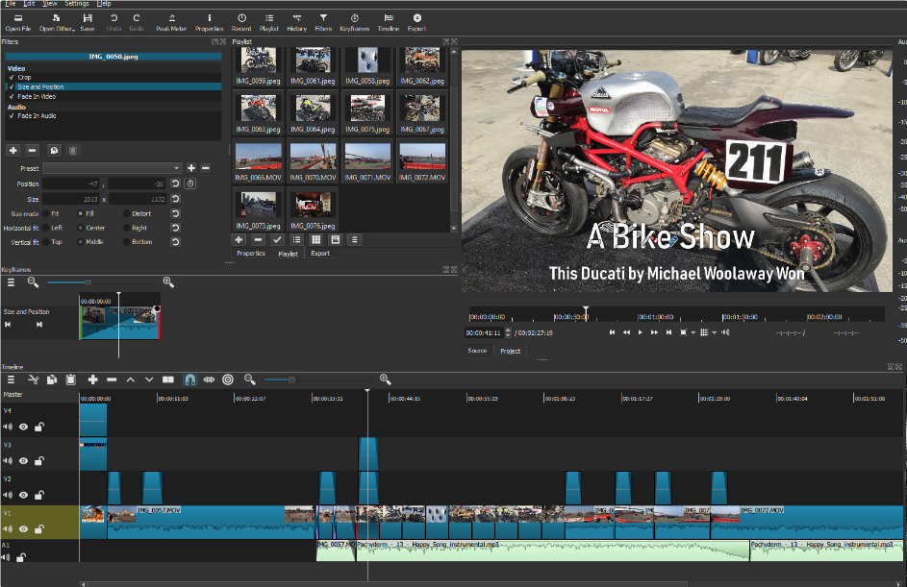Open the View menu
Image resolution: width=907 pixels, height=587 pixels.
click(50, 4)
